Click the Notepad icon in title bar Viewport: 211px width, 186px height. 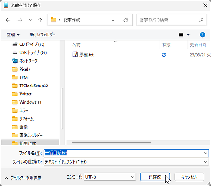click(6, 5)
